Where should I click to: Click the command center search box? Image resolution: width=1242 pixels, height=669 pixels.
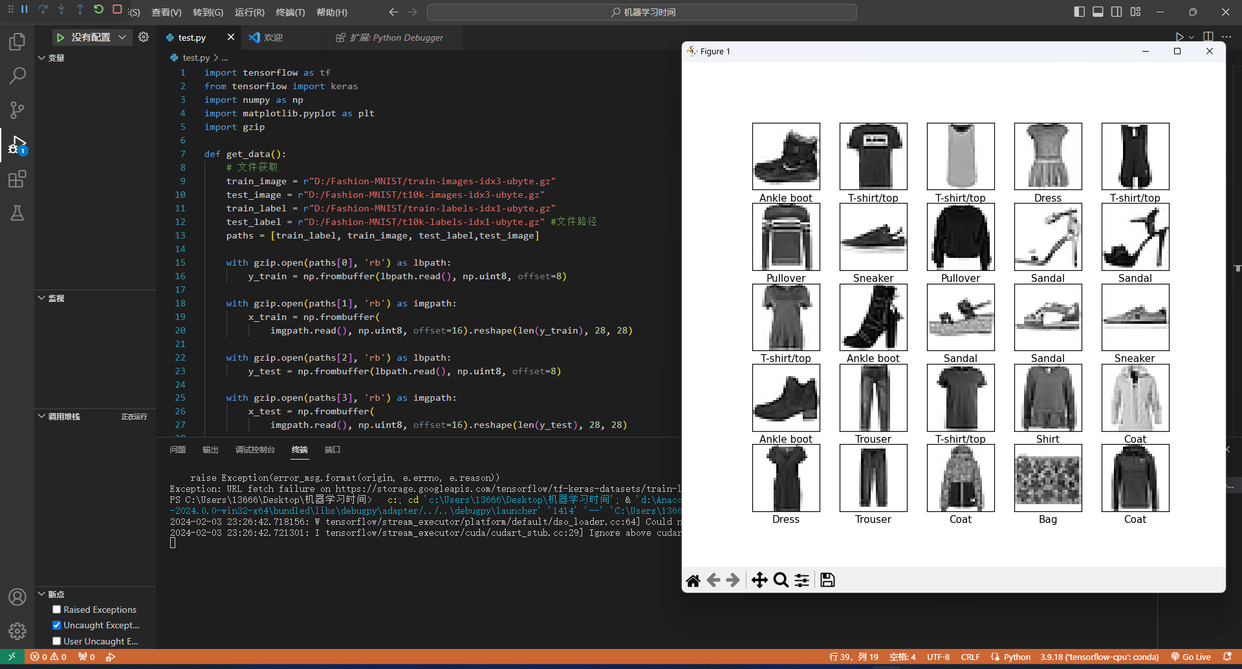pyautogui.click(x=642, y=12)
